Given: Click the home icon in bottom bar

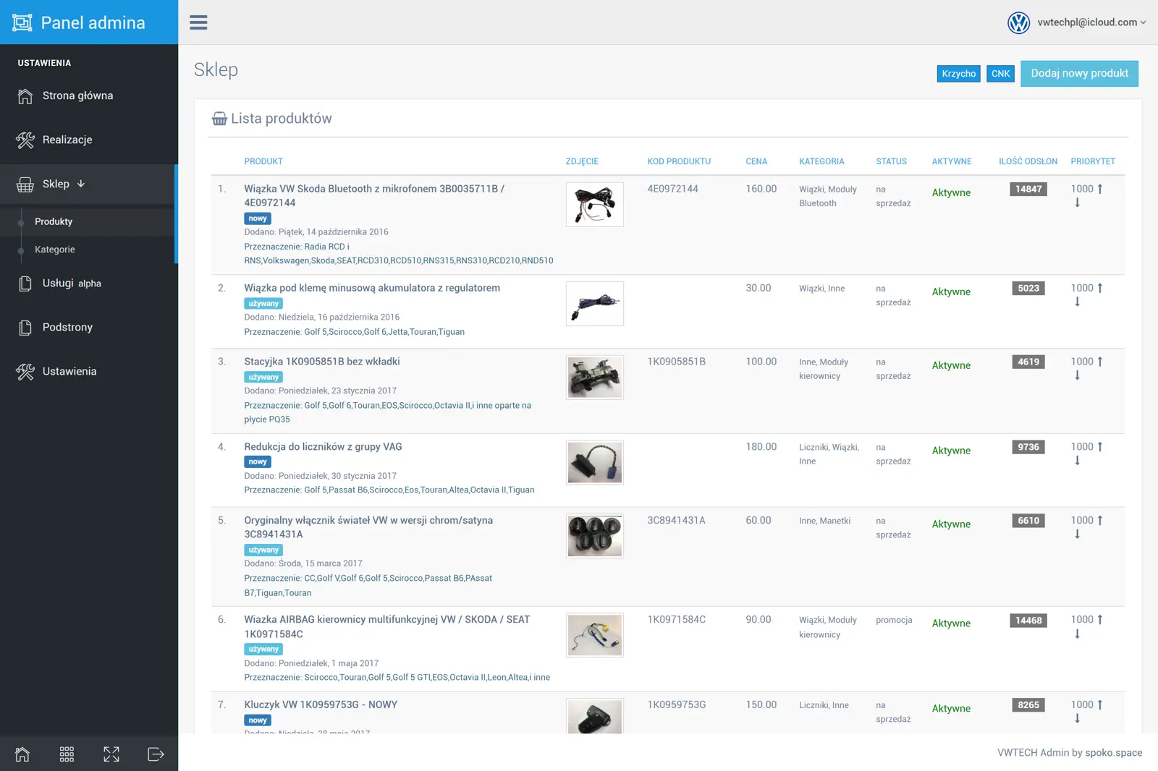Looking at the screenshot, I should [22, 754].
